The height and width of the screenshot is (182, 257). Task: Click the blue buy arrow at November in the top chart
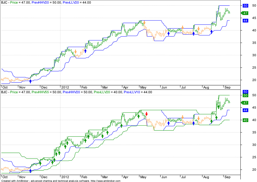[x=30, y=81]
